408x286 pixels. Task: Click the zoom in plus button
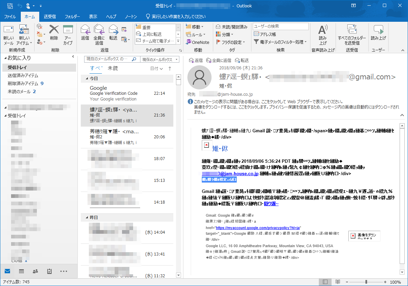tap(385, 282)
